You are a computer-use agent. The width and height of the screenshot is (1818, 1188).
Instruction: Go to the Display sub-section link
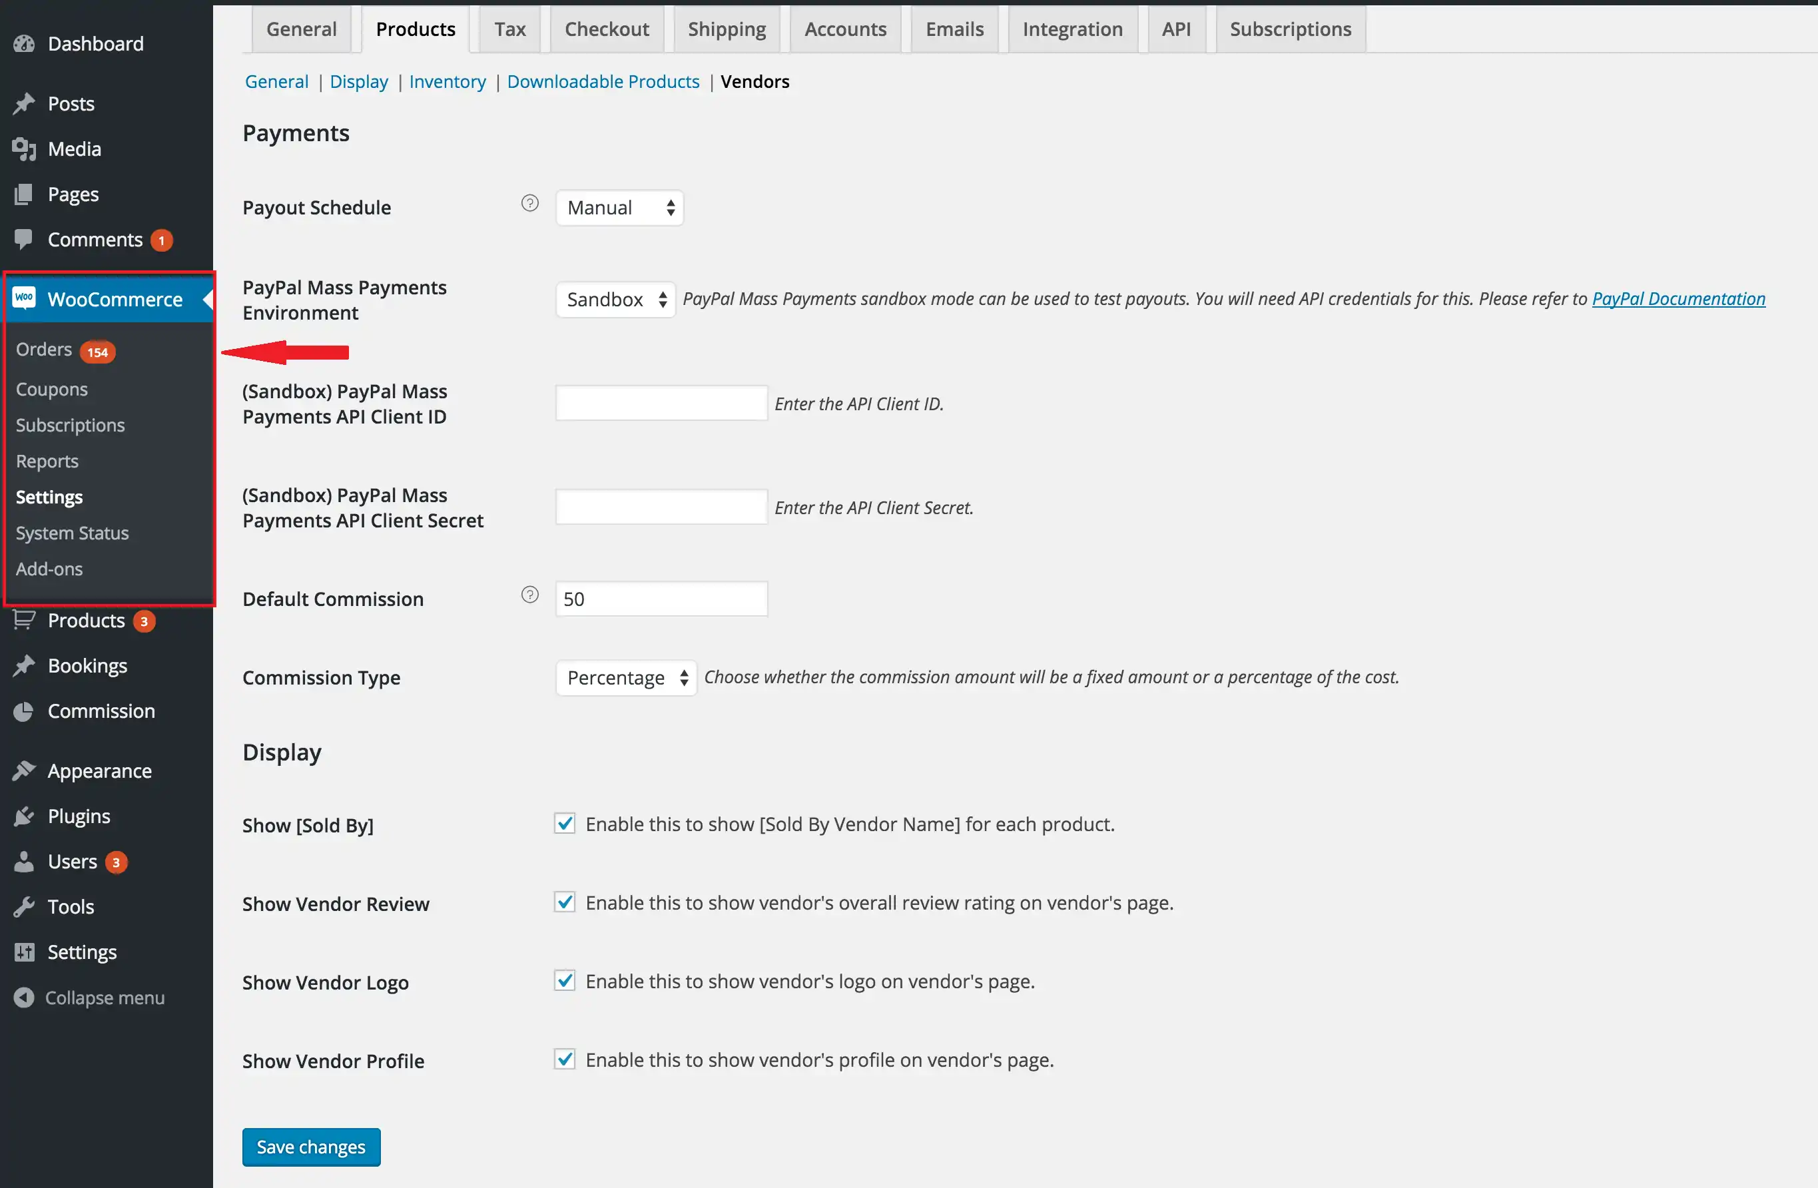[358, 82]
